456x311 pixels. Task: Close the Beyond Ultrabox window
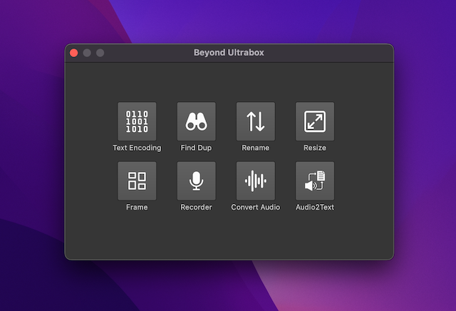(x=73, y=53)
